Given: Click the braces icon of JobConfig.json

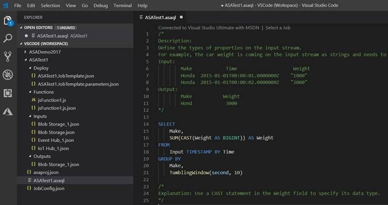Looking at the screenshot, I should click(29, 188).
